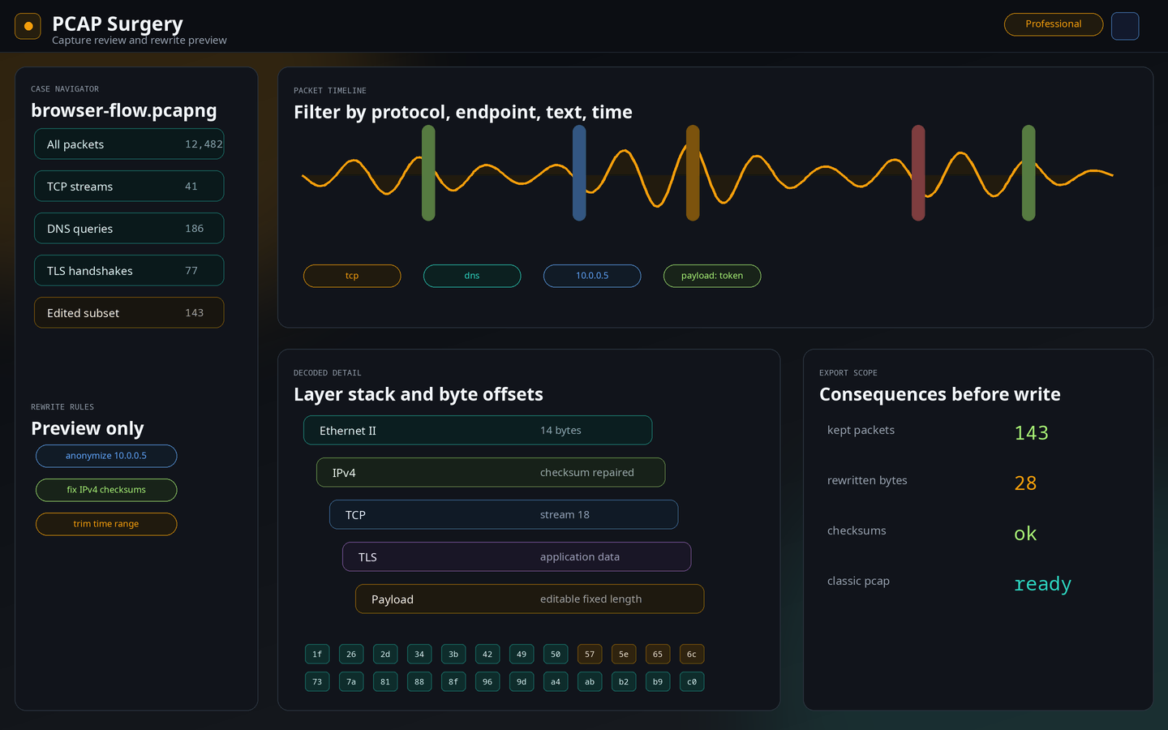Select byte cell 8f

point(453,682)
